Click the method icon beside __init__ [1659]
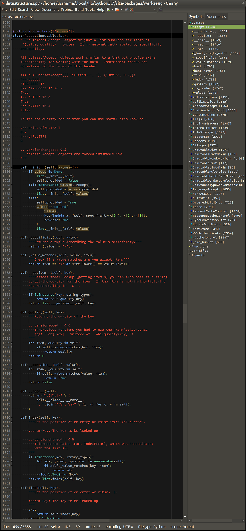This screenshot has width=246, height=531. tap(193, 40)
